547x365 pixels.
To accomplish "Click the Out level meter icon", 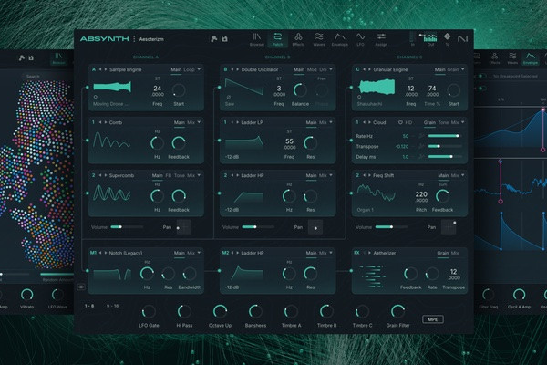I will pyautogui.click(x=430, y=37).
